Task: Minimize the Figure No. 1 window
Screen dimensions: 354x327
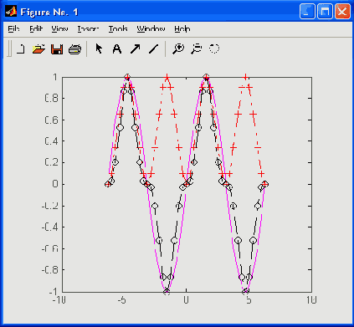Action: pos(307,12)
